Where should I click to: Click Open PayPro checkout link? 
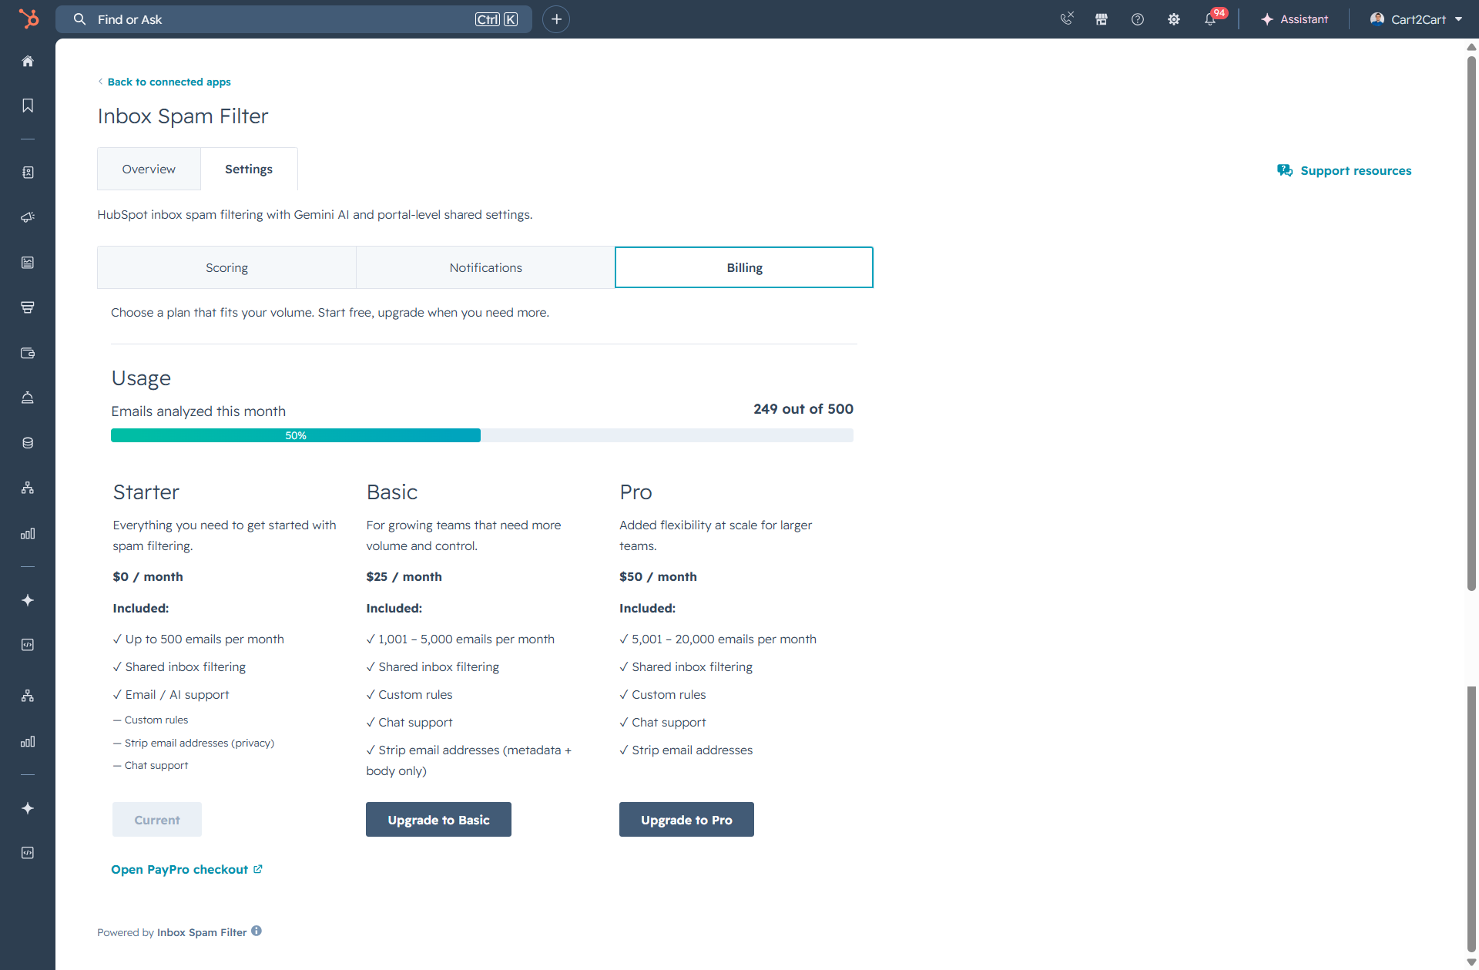(x=179, y=869)
